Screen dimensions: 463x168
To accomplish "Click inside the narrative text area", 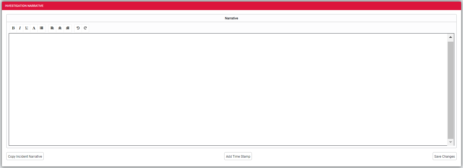I will coord(228,89).
